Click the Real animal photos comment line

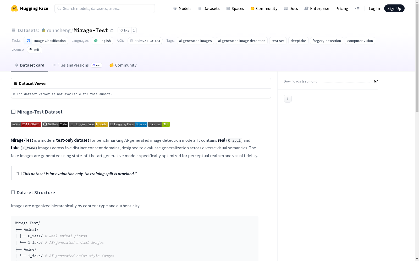pos(66,236)
